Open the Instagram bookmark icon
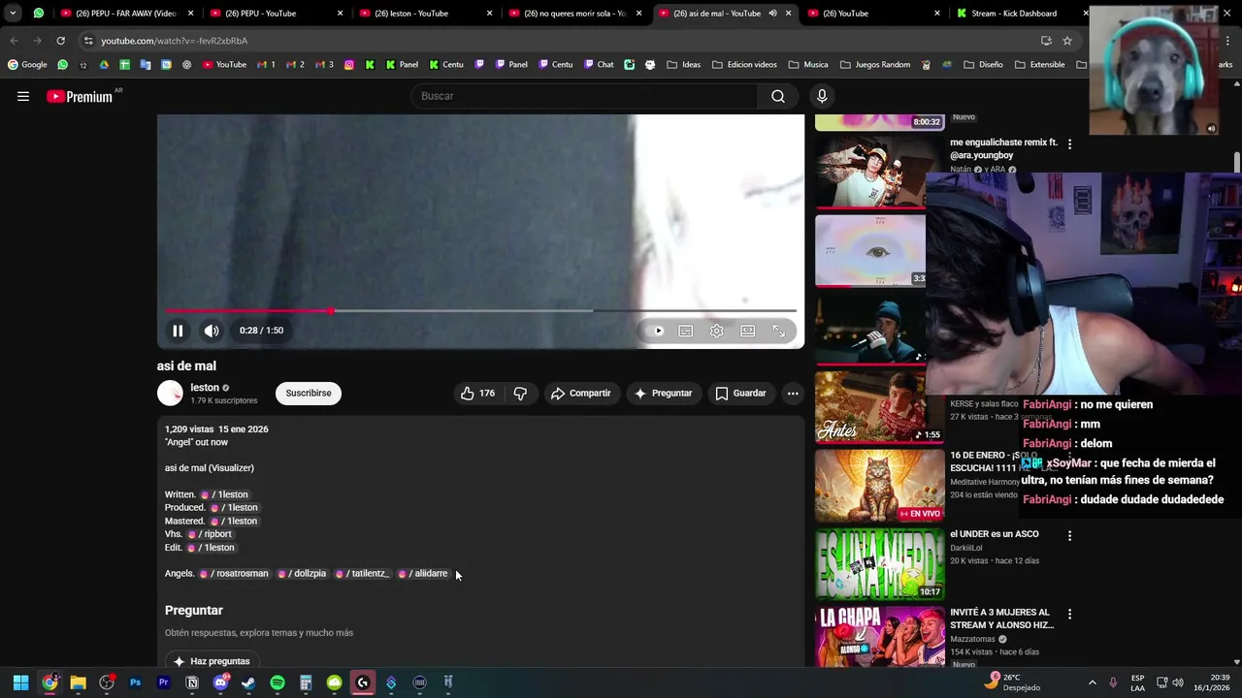Image resolution: width=1242 pixels, height=698 pixels. pyautogui.click(x=349, y=65)
